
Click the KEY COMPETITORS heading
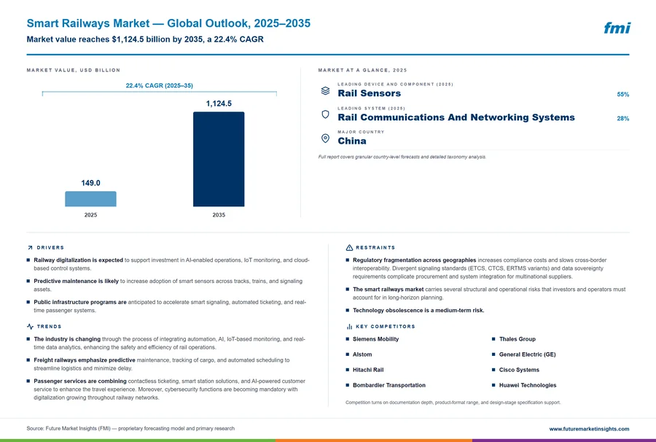[386, 327]
